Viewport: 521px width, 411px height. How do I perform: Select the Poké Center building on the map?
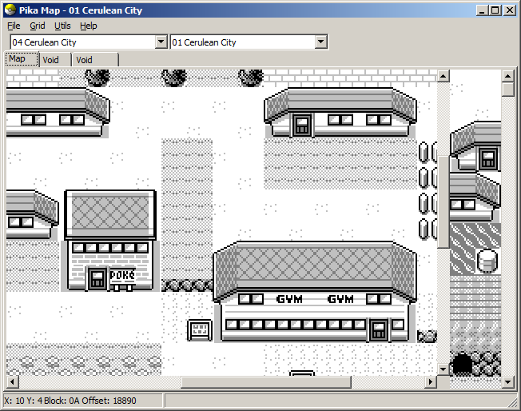(110, 241)
